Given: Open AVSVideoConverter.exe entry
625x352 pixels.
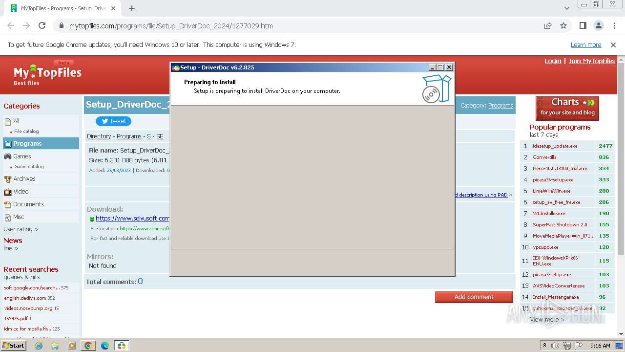Looking at the screenshot, I should pyautogui.click(x=559, y=286).
